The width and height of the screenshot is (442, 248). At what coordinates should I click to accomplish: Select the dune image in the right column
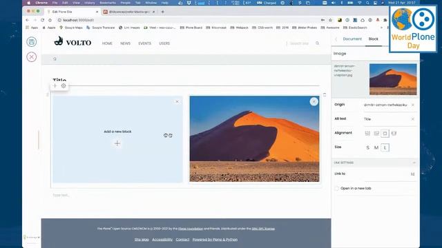pyautogui.click(x=254, y=139)
